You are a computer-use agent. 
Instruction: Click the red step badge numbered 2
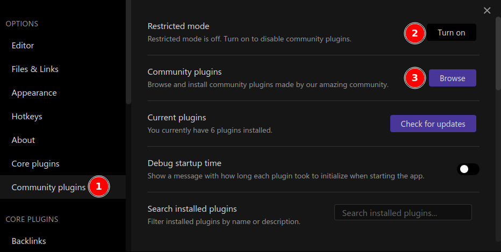[414, 33]
